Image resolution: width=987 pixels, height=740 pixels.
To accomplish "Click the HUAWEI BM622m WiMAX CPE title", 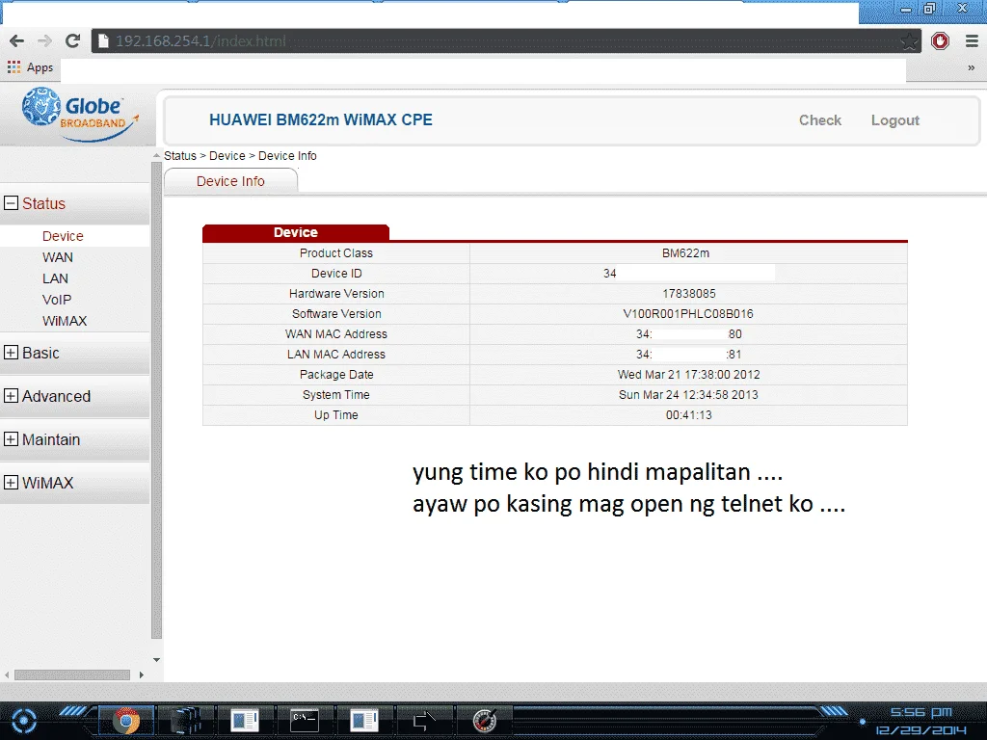I will pyautogui.click(x=320, y=119).
